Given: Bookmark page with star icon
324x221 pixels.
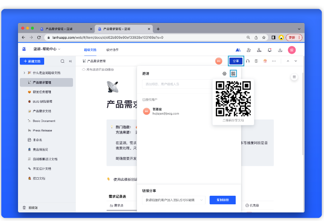Looking at the screenshot, I should 264,37.
